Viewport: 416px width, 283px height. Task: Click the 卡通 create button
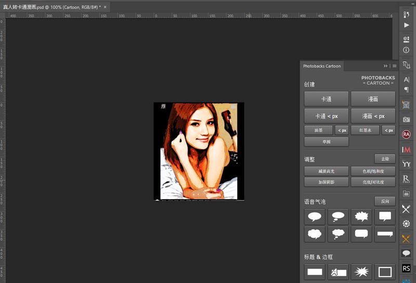click(326, 99)
